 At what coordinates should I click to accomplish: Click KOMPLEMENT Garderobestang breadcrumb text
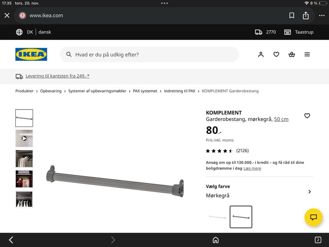230,91
